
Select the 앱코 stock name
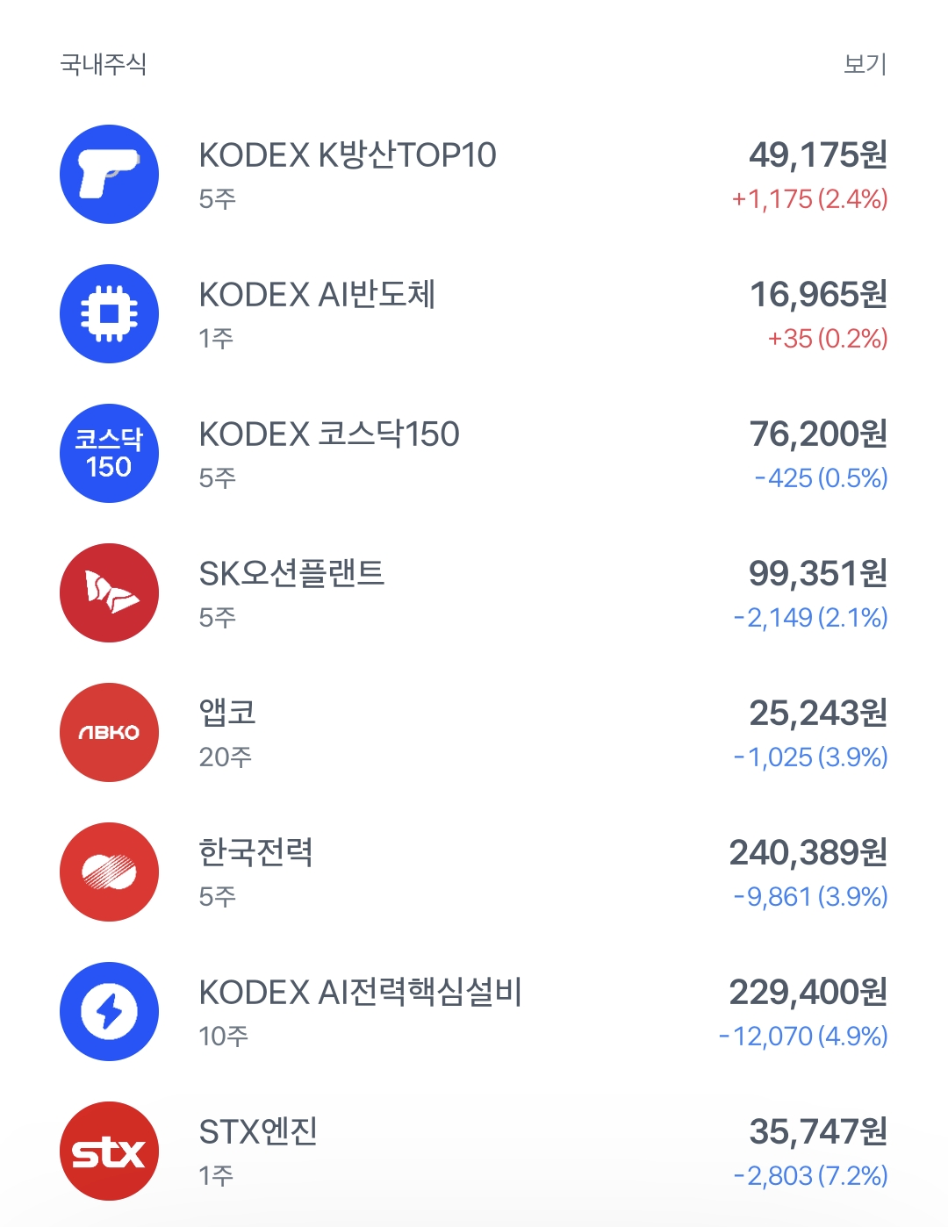tap(227, 713)
